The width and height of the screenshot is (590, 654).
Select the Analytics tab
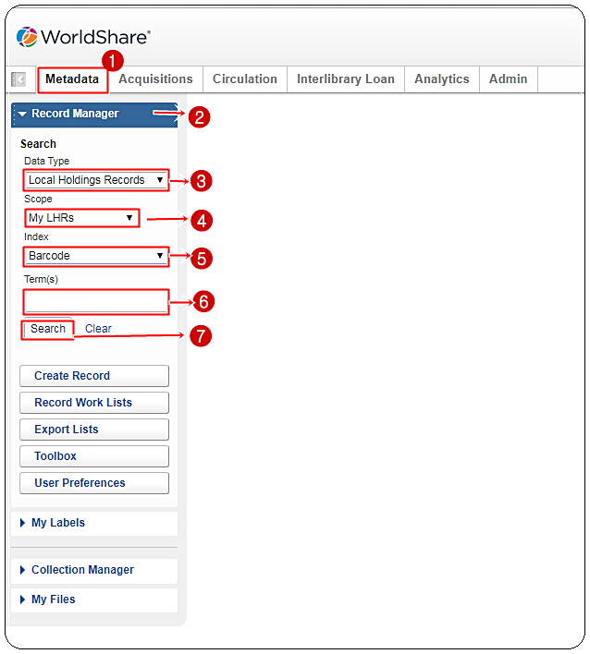[441, 79]
